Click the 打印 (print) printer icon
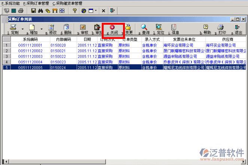 (x=221, y=27)
